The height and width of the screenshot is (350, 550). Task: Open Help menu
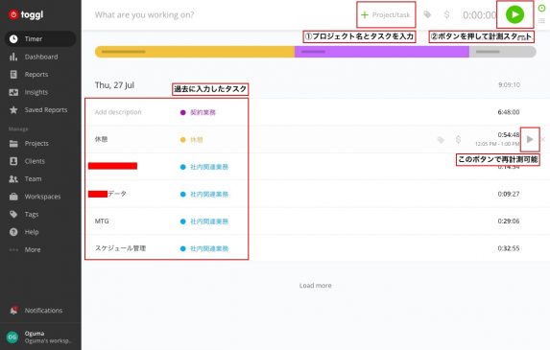[x=32, y=232]
